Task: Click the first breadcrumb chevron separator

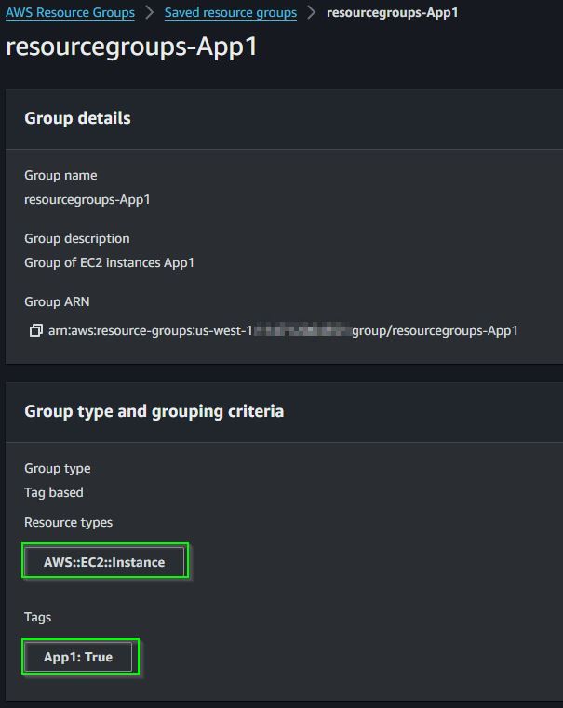Action: click(150, 13)
